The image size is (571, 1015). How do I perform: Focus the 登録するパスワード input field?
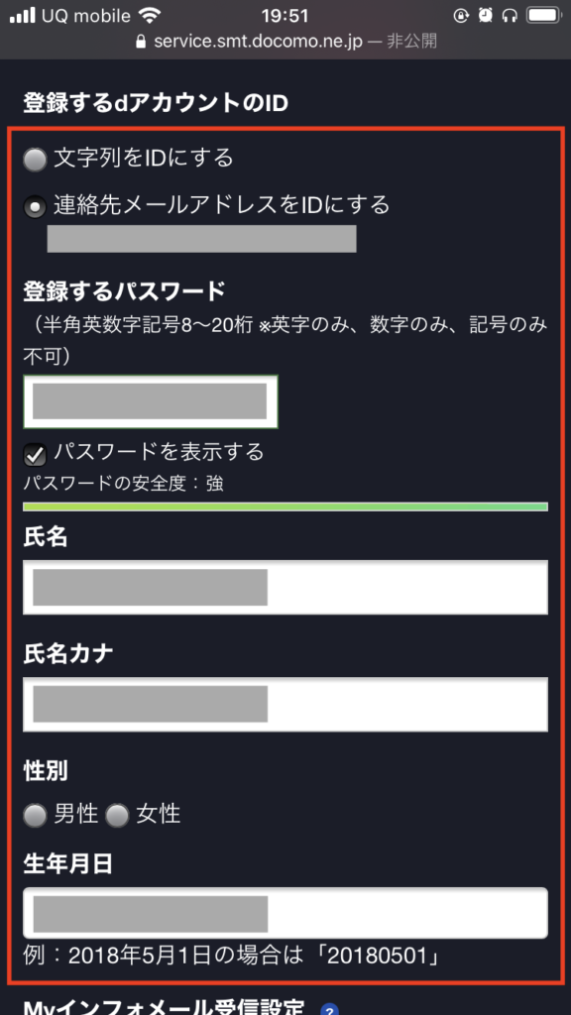click(151, 401)
